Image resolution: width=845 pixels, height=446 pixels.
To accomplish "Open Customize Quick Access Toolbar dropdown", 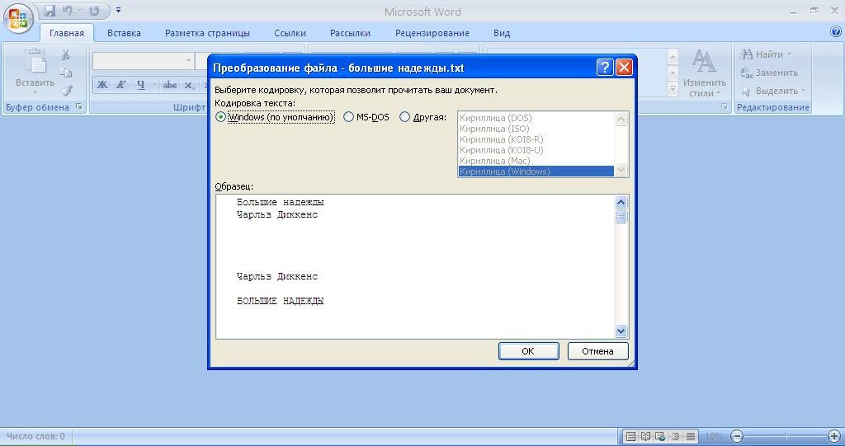I will point(119,10).
